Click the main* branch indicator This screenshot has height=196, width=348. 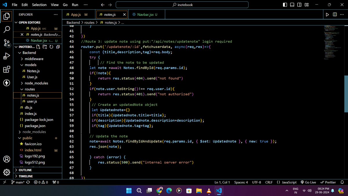[x=18, y=182]
